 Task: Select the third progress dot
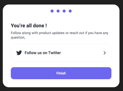click(64, 11)
